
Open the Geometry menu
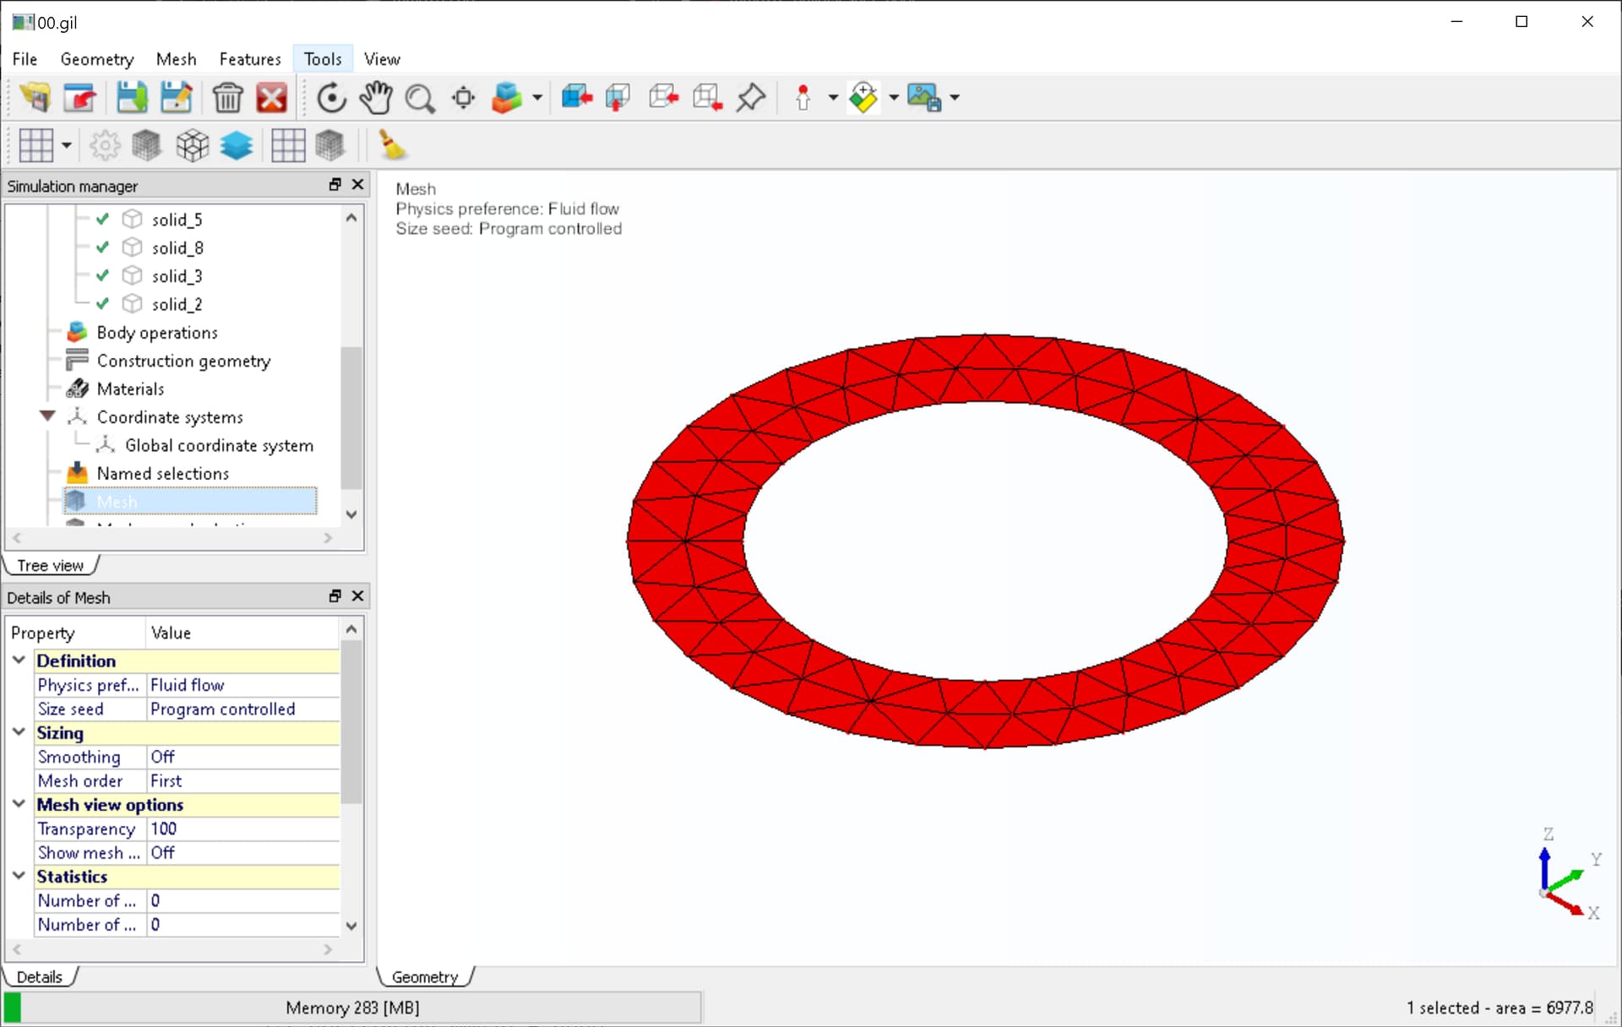97,59
